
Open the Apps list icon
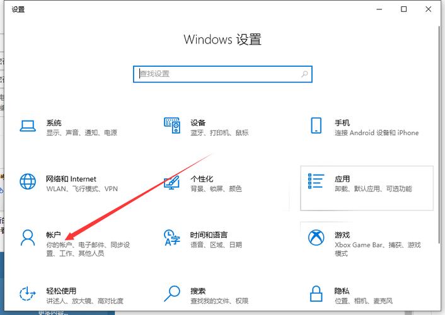point(316,182)
